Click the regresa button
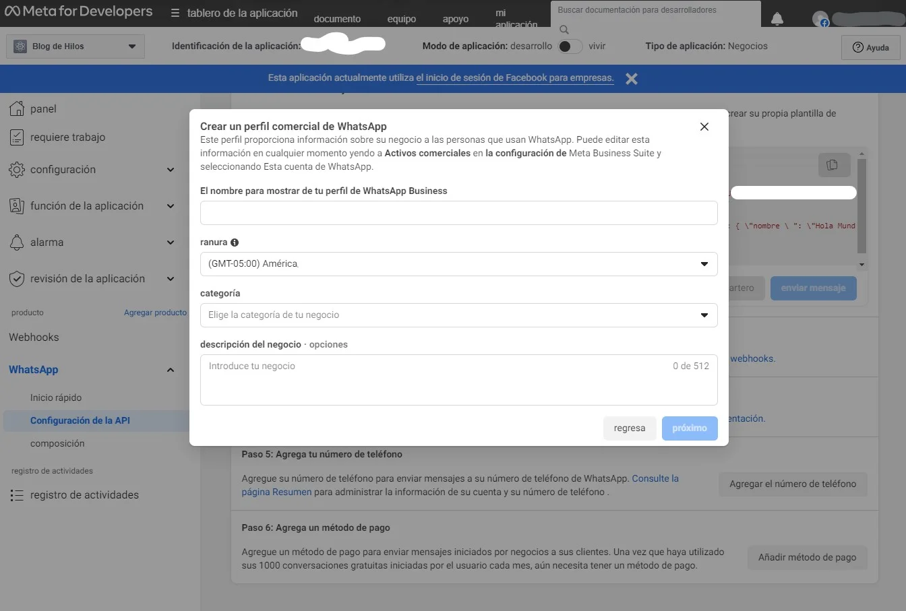The height and width of the screenshot is (611, 906). [x=630, y=428]
